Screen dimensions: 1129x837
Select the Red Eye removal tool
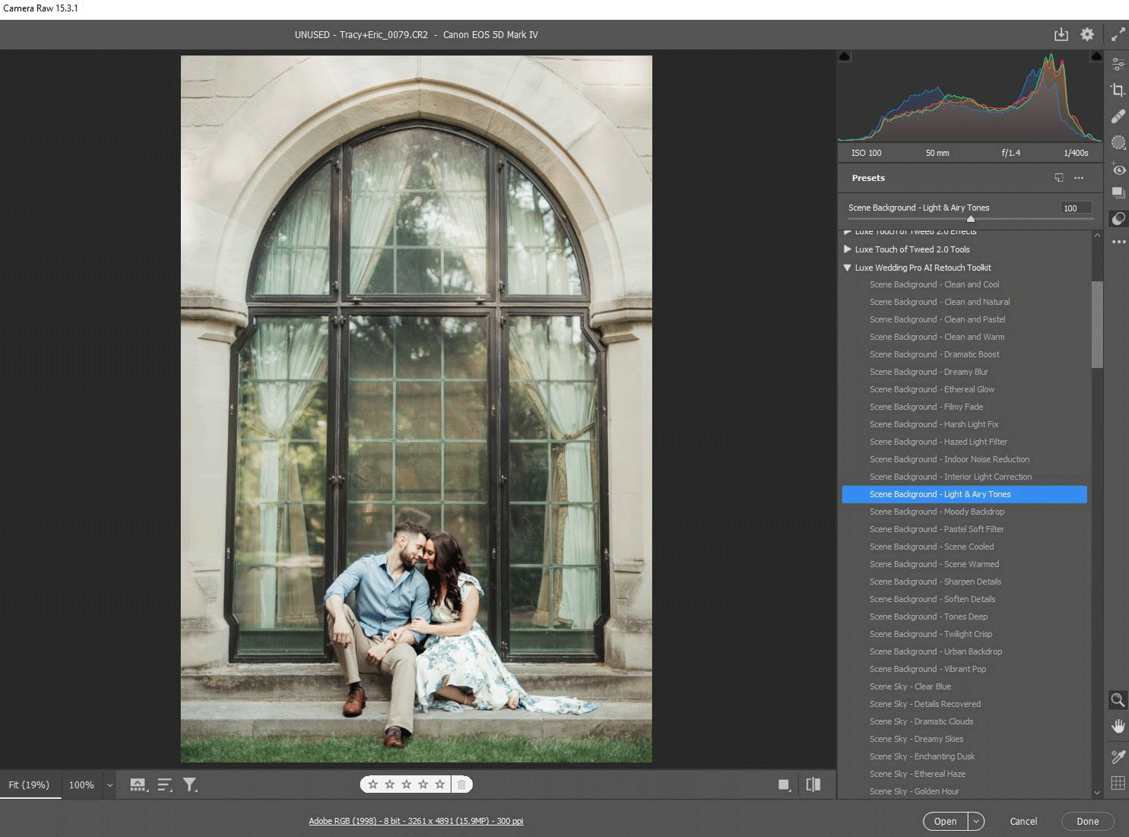click(1118, 170)
